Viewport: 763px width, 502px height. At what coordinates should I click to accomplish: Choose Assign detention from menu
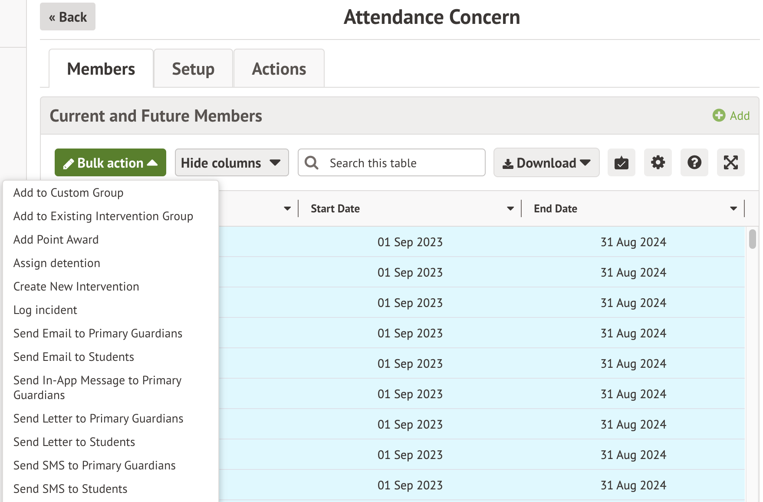[56, 263]
